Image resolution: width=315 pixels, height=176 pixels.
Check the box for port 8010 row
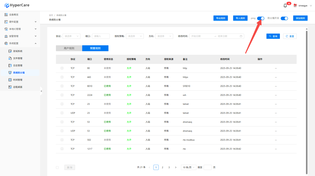62,86
